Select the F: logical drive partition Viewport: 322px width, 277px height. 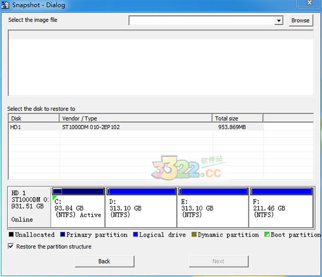click(x=282, y=207)
